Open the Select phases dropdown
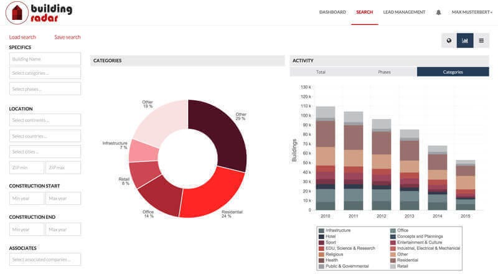Image resolution: width=498 pixels, height=274 pixels. point(45,89)
